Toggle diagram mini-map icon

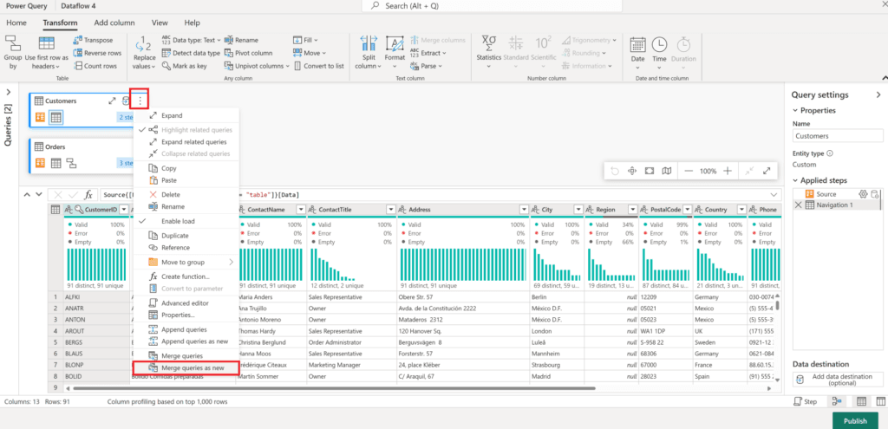click(x=667, y=171)
